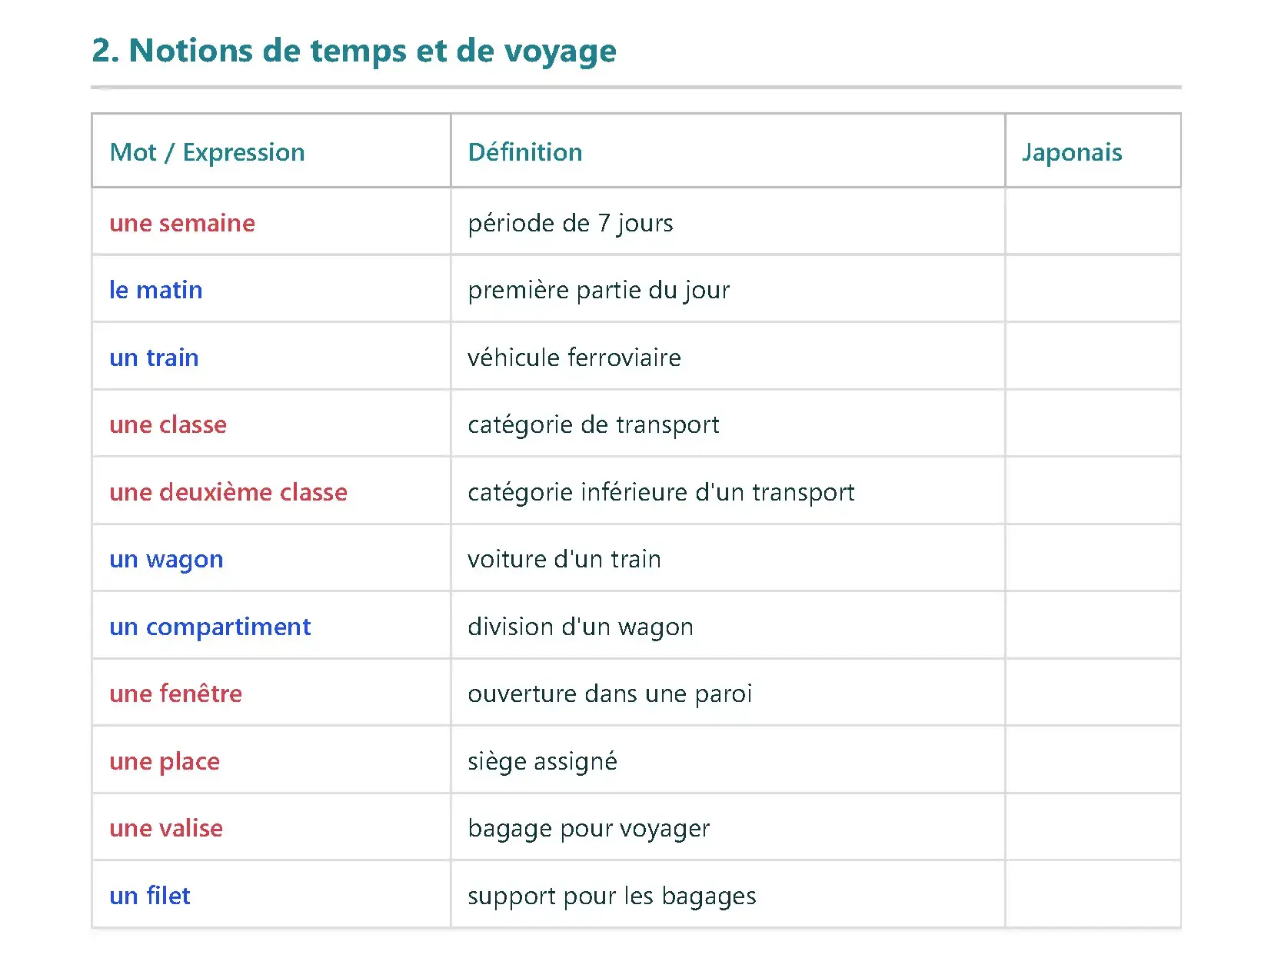The image size is (1271, 968).
Task: Click the definition "véhicule ferroviaire"
Action: (x=574, y=358)
